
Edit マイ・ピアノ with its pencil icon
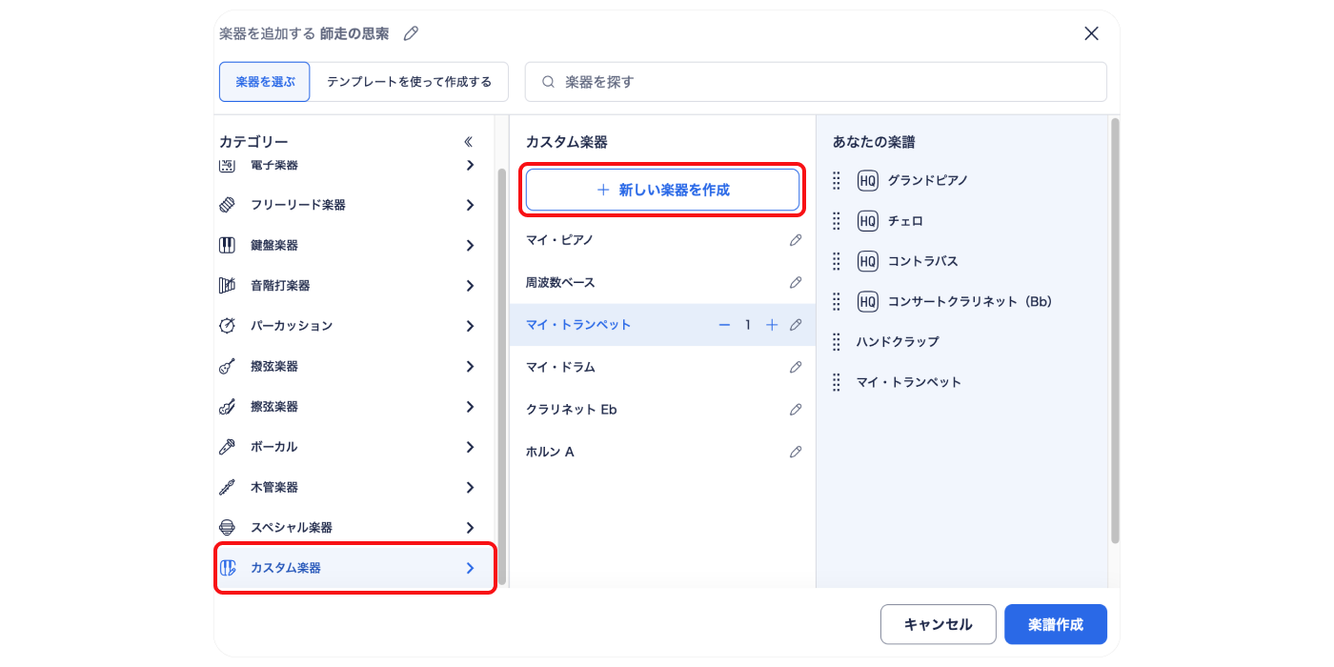pyautogui.click(x=796, y=240)
